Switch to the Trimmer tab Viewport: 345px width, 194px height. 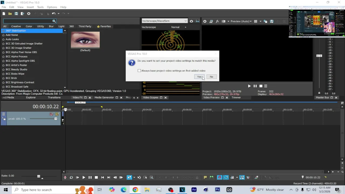click(x=236, y=98)
